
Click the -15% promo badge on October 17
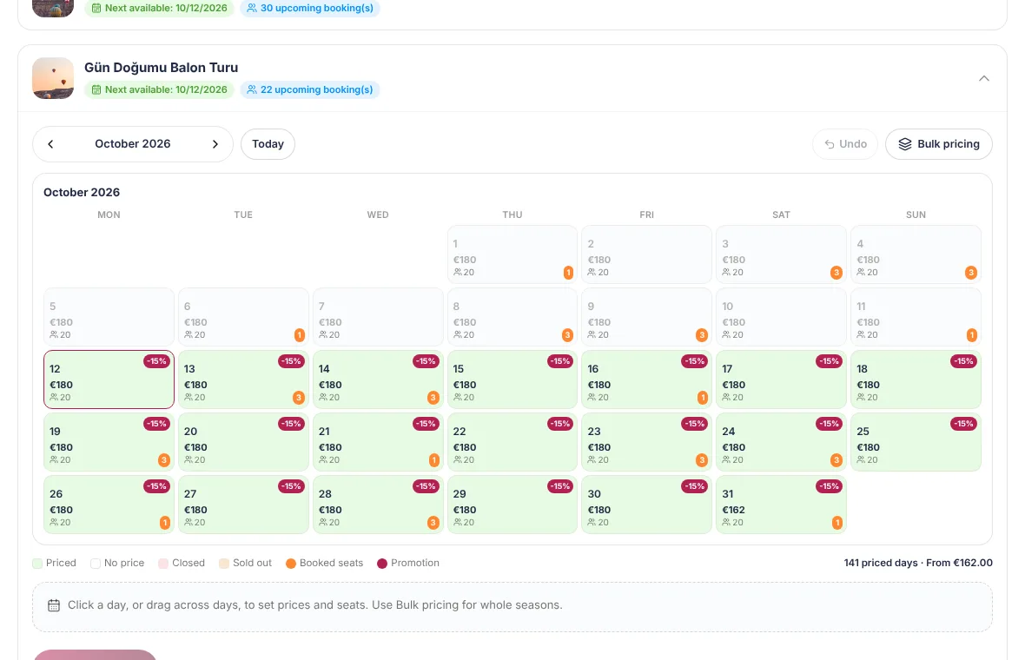tap(829, 361)
